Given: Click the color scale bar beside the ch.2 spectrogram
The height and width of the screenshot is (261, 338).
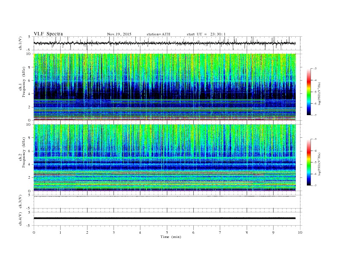Looking at the screenshot, I should coord(309,162).
